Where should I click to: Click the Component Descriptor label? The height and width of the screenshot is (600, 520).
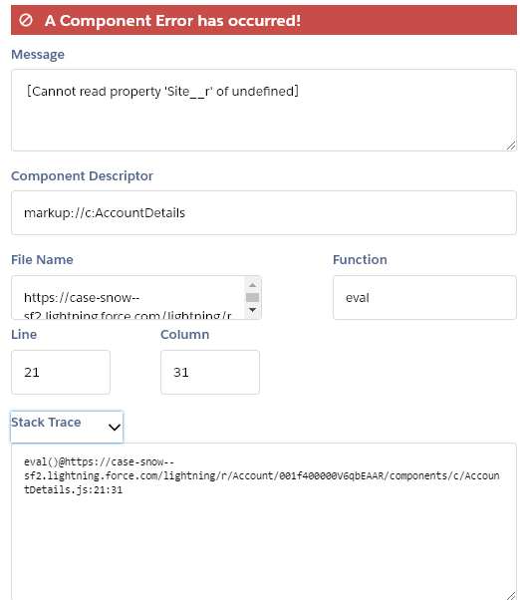click(83, 176)
